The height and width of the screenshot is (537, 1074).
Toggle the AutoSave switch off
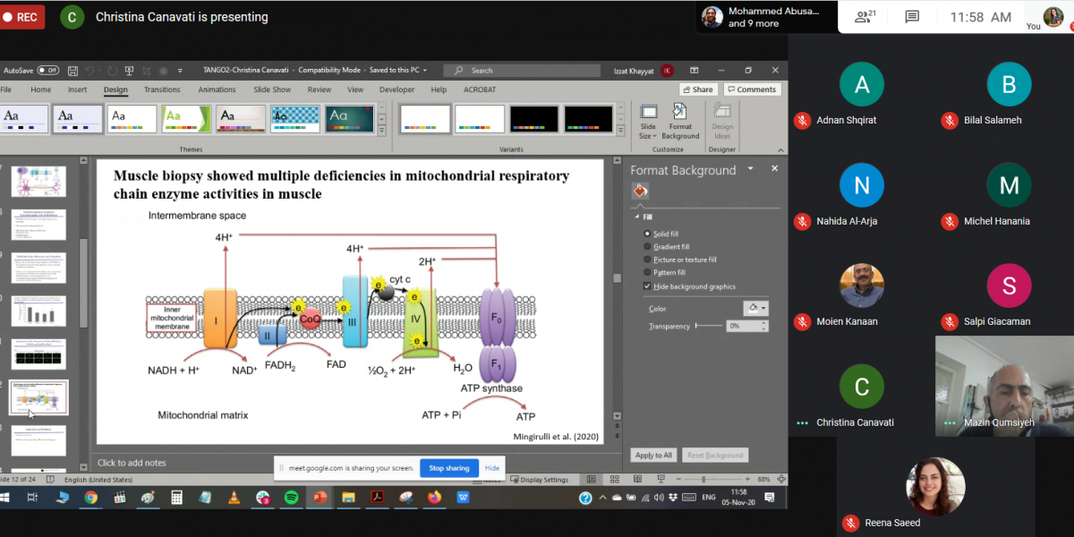coord(48,70)
